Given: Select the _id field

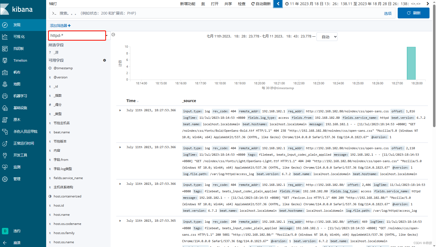Looking at the screenshot, I should (x=56, y=86).
